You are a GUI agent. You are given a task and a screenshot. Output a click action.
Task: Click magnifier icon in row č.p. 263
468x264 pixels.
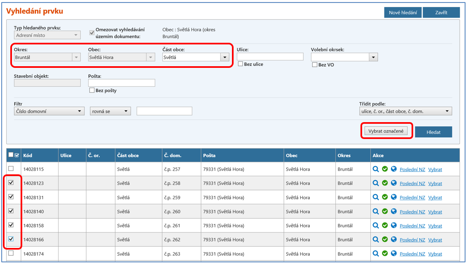coord(376,254)
